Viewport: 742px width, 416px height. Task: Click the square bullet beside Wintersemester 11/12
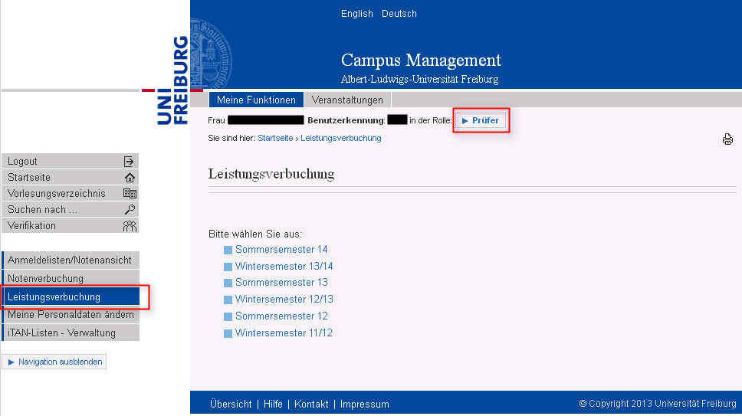[228, 333]
